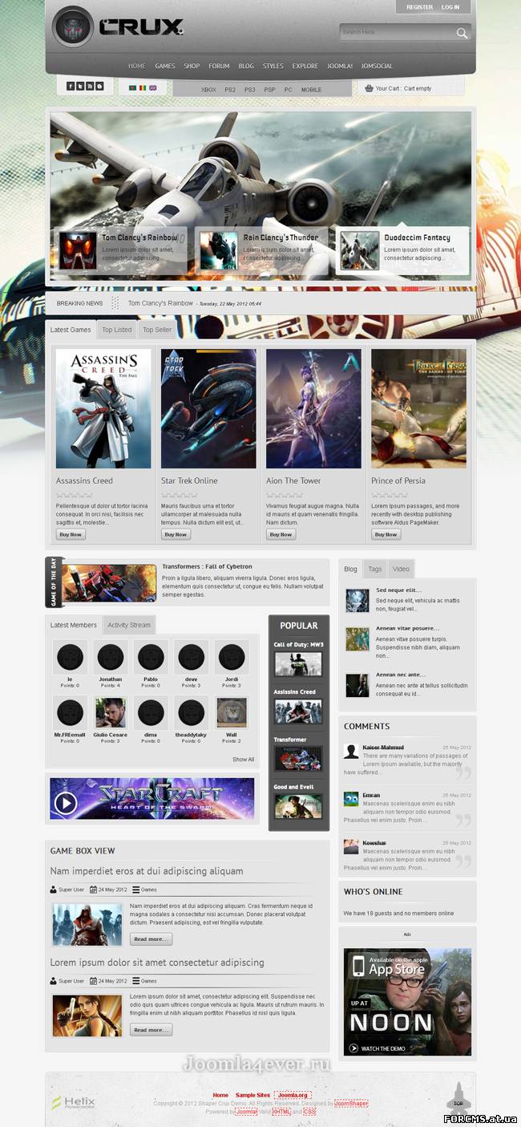Open the Sample Sites footer link
This screenshot has height=1127, width=521.
pos(252,1095)
